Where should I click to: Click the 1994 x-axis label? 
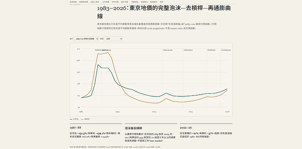117,112
